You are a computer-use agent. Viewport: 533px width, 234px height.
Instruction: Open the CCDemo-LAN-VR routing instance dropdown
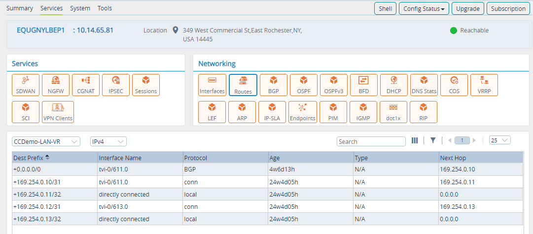coord(46,141)
